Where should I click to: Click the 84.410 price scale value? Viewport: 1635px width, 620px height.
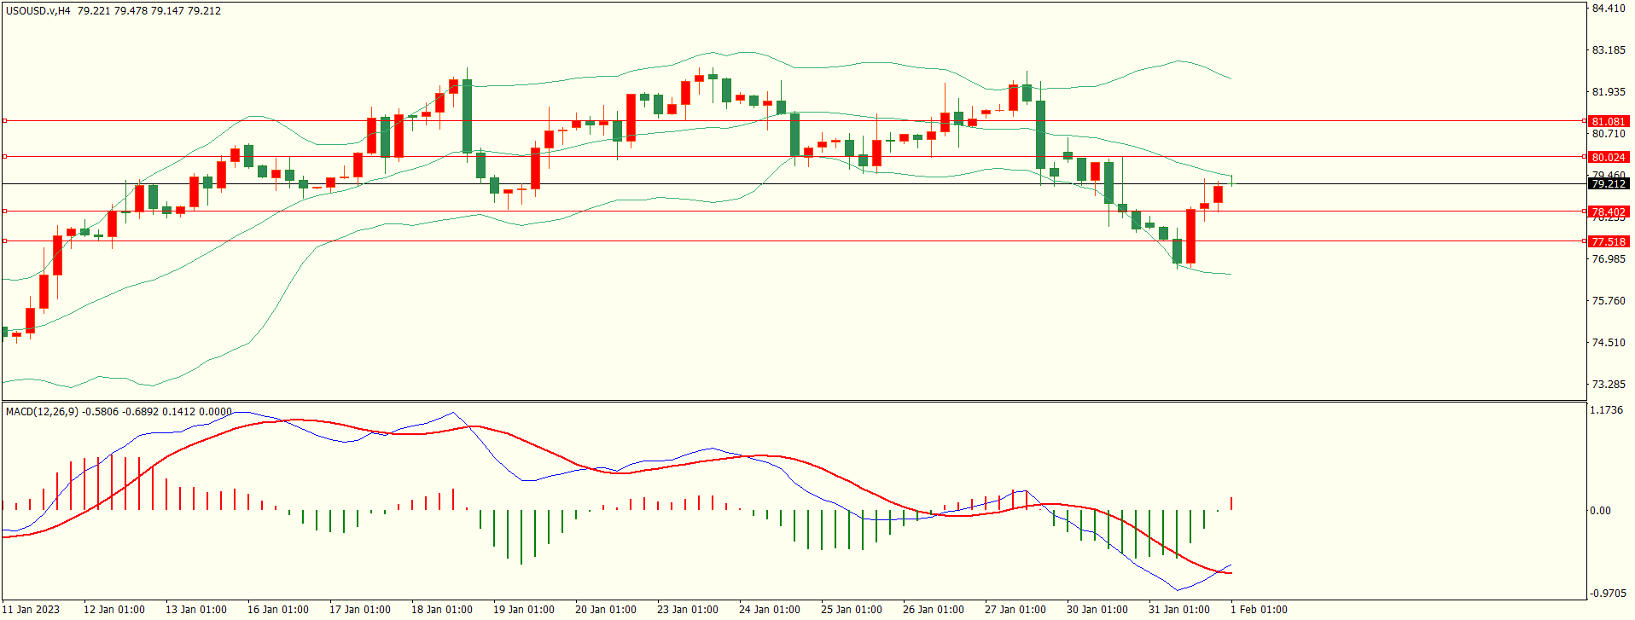(1608, 9)
